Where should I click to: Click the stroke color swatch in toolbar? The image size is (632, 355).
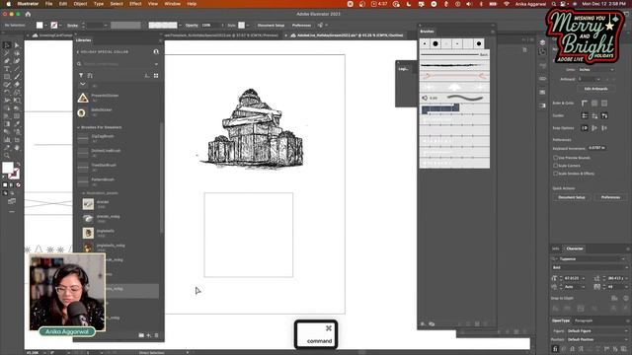14,174
